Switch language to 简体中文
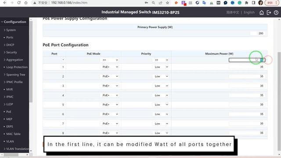 click(x=233, y=12)
